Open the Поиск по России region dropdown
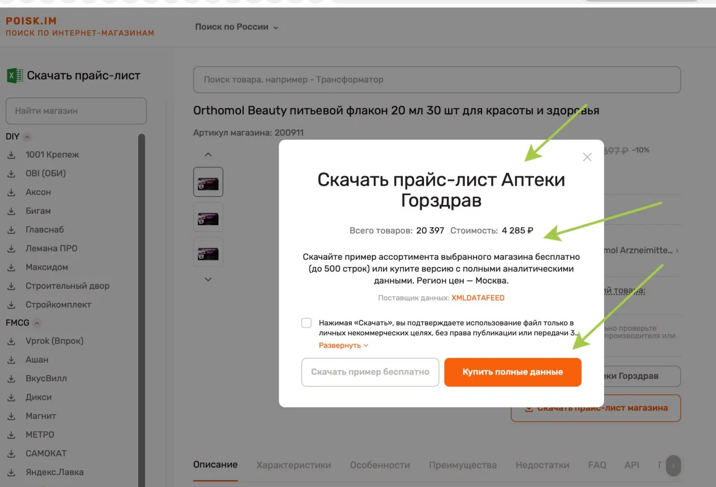The width and height of the screenshot is (716, 487). point(236,27)
